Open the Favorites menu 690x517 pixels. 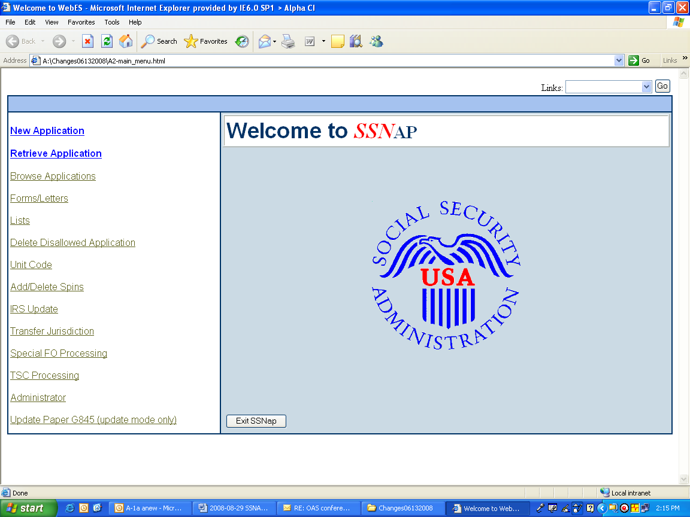(x=81, y=22)
